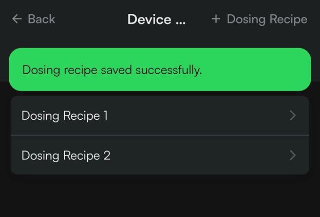Tap the 'Back' text in header
Screen dimensions: 320x217
[41, 19]
